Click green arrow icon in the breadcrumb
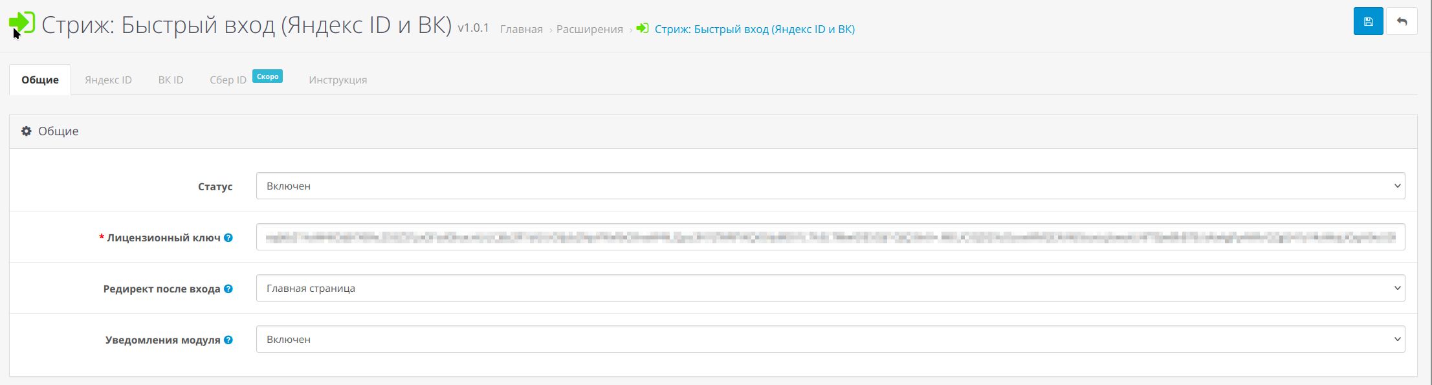The image size is (1432, 385). pyautogui.click(x=643, y=28)
